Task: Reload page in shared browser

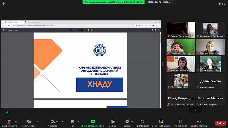Action: 9,26
